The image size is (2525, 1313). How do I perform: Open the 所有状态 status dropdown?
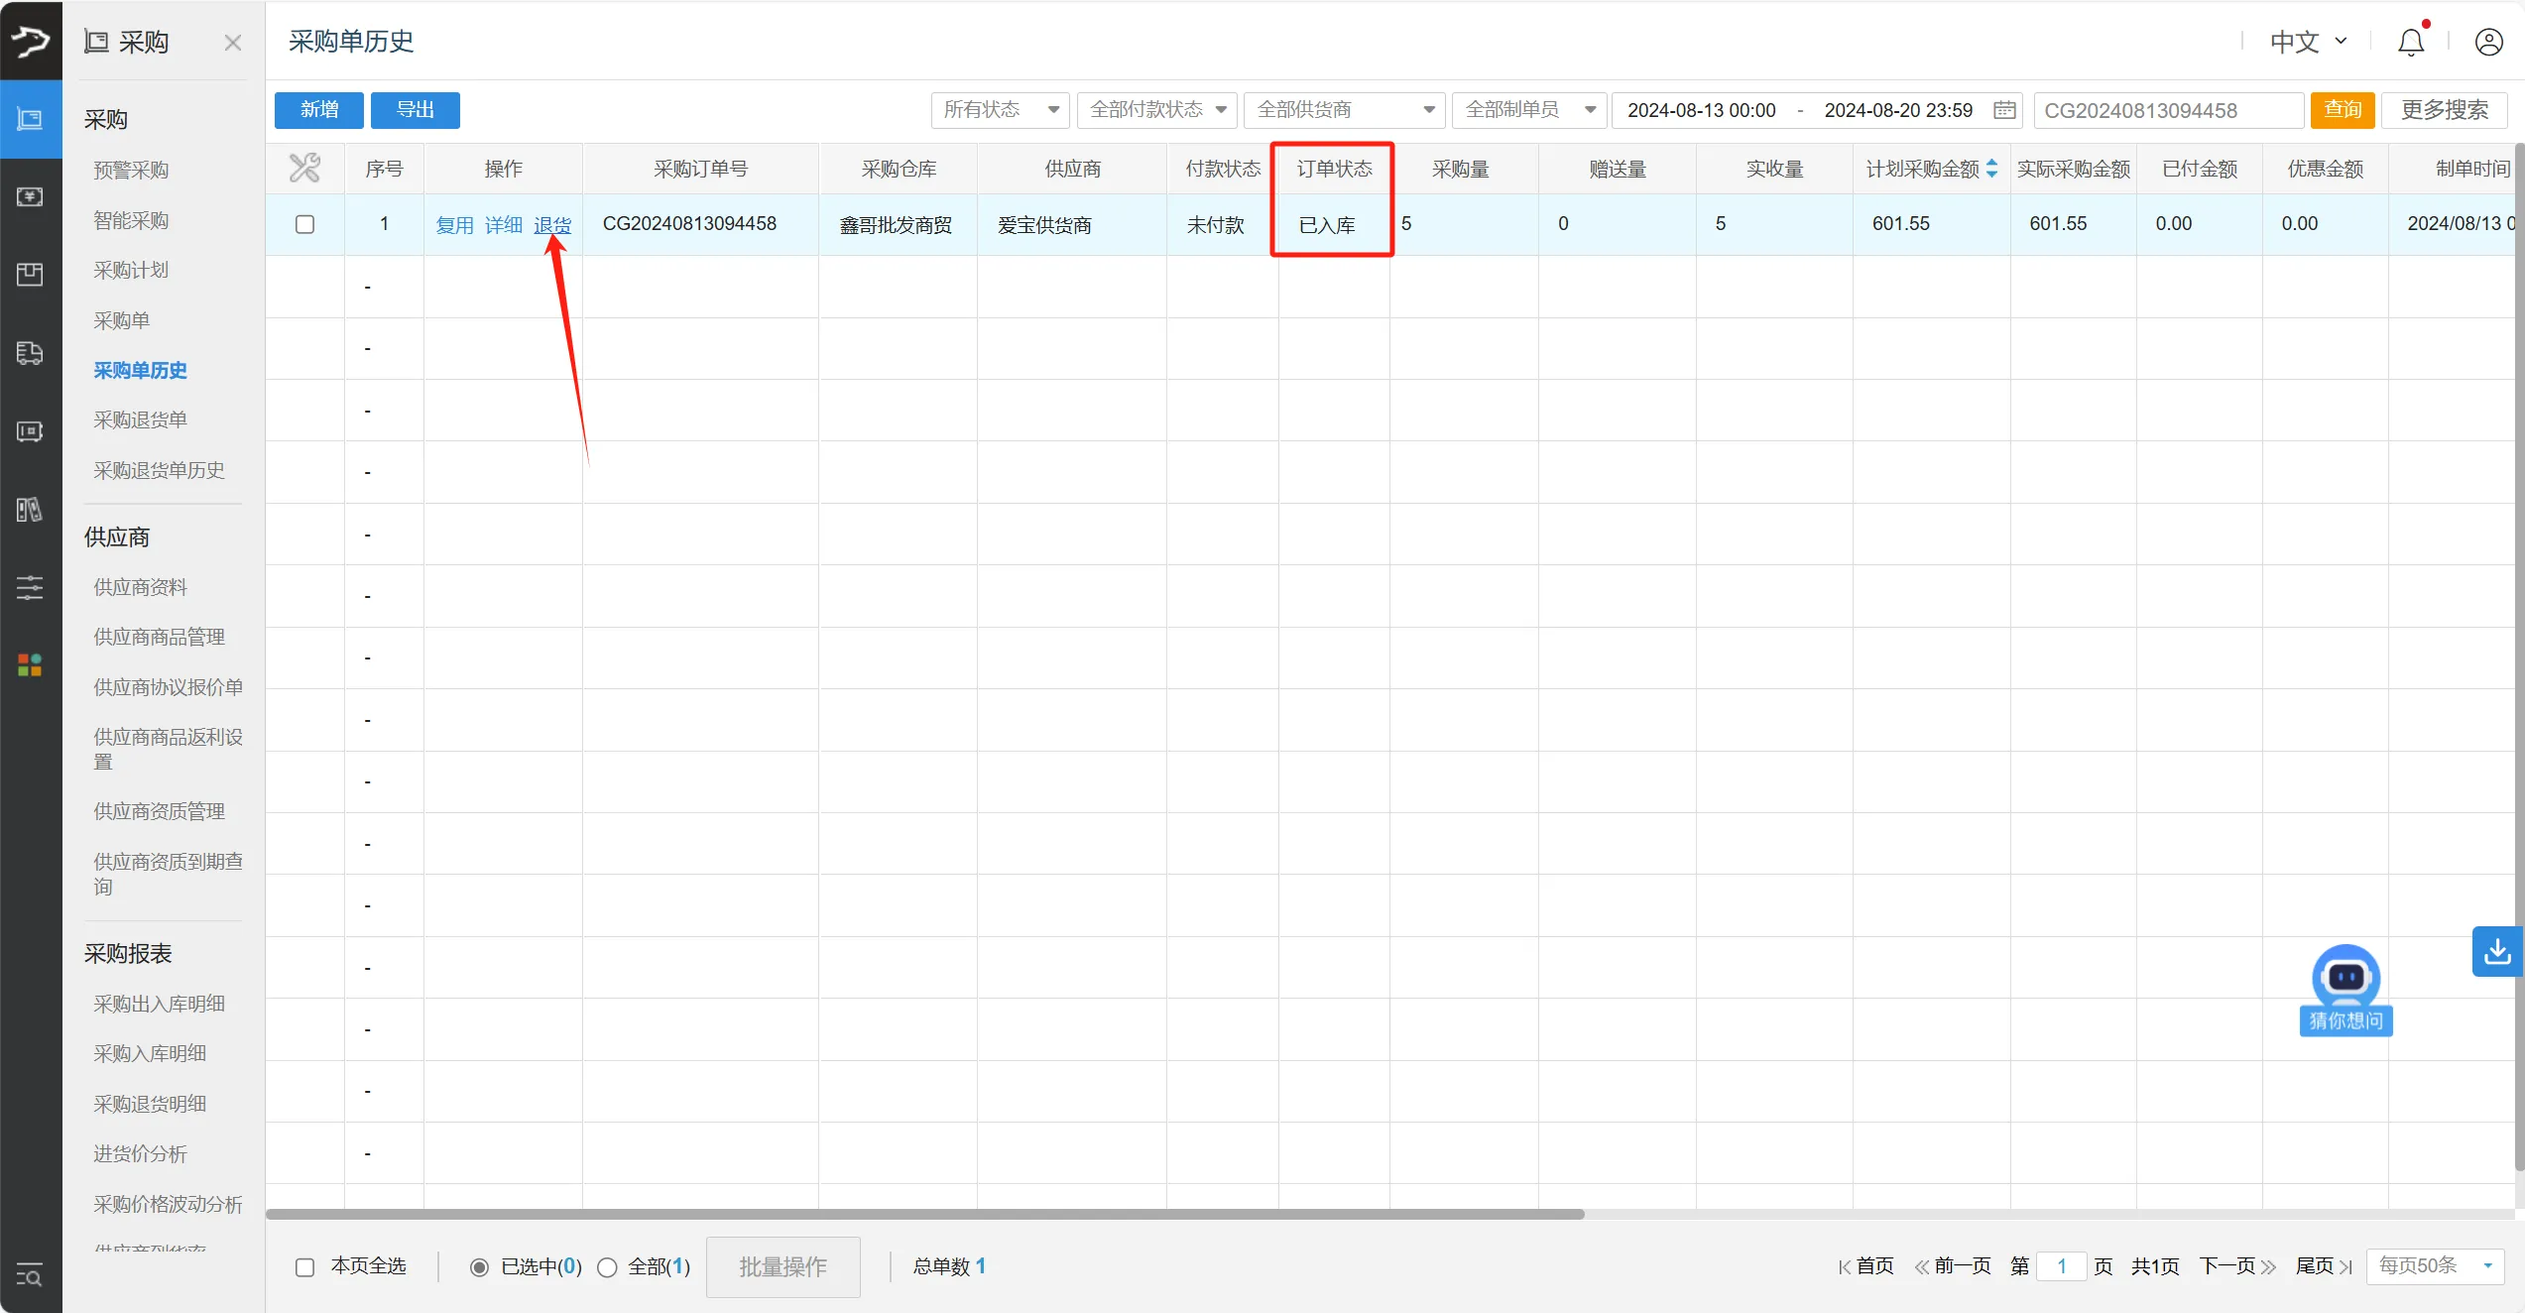pos(999,110)
